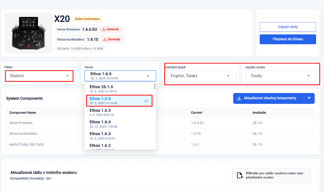Select Ethos 1.6.5 from version list

click(x=119, y=112)
